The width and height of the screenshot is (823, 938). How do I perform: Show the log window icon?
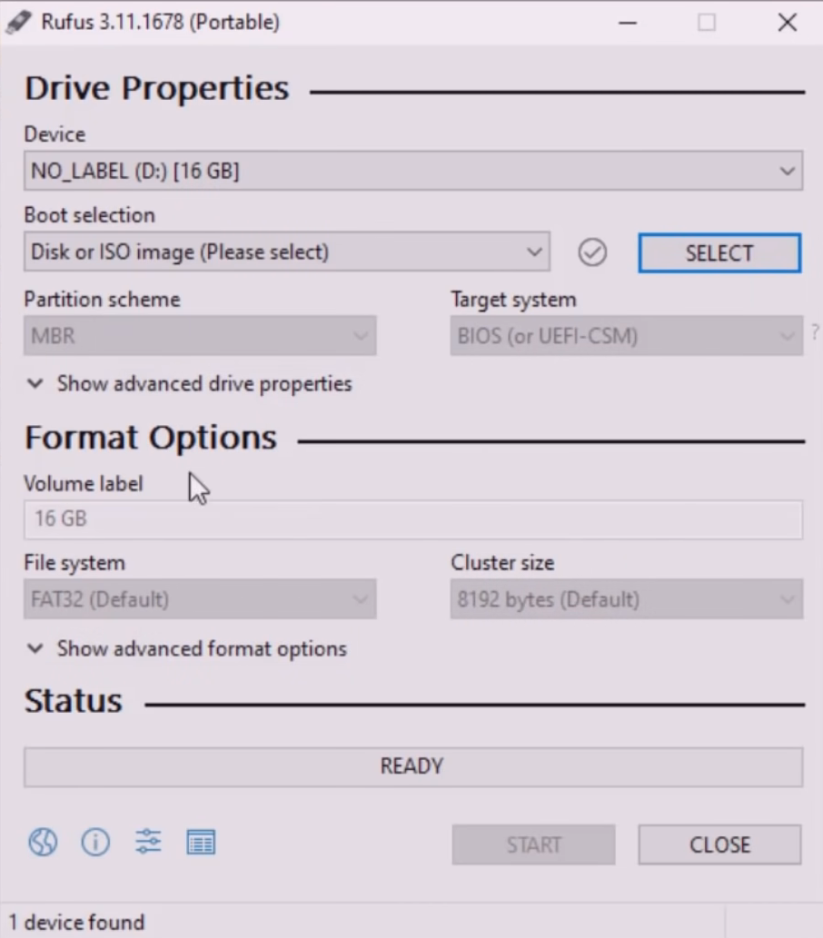pos(201,843)
